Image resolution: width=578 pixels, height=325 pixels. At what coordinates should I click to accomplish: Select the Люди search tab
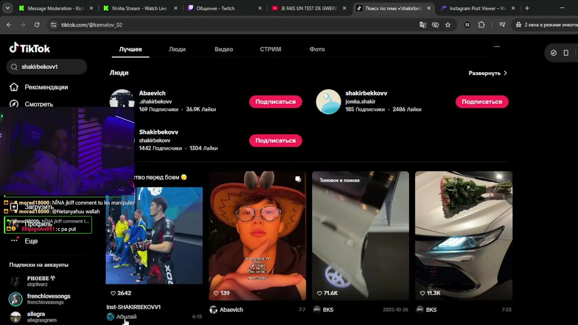pyautogui.click(x=177, y=49)
